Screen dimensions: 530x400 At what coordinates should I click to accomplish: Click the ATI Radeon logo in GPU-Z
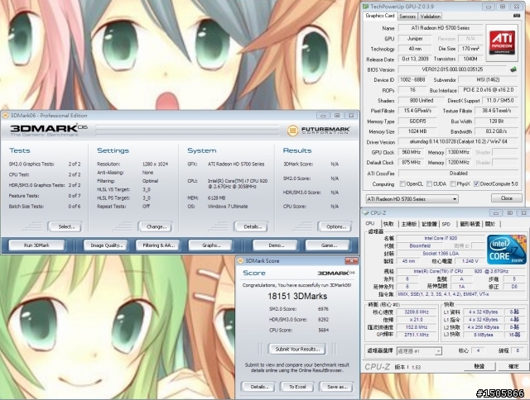click(503, 43)
